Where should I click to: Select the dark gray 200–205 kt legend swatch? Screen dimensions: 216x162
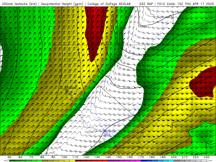[x=177, y=160]
